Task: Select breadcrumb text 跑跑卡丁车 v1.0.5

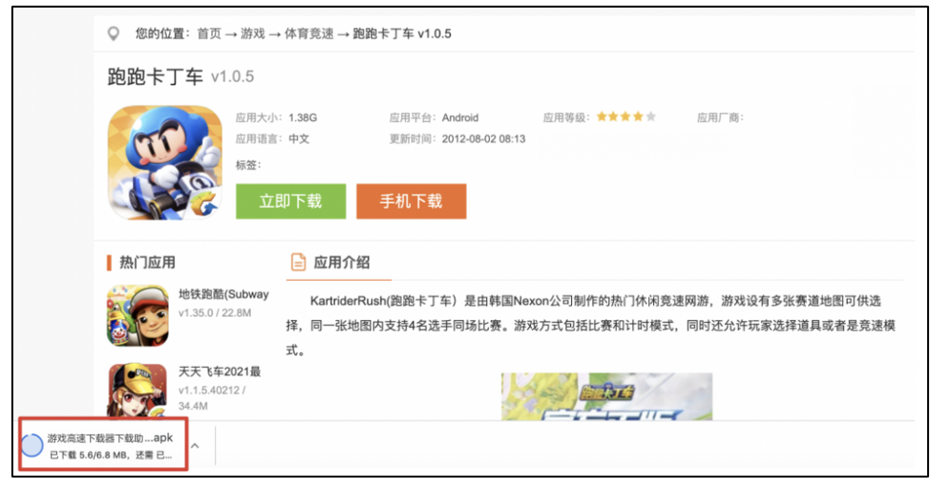Action: tap(402, 34)
